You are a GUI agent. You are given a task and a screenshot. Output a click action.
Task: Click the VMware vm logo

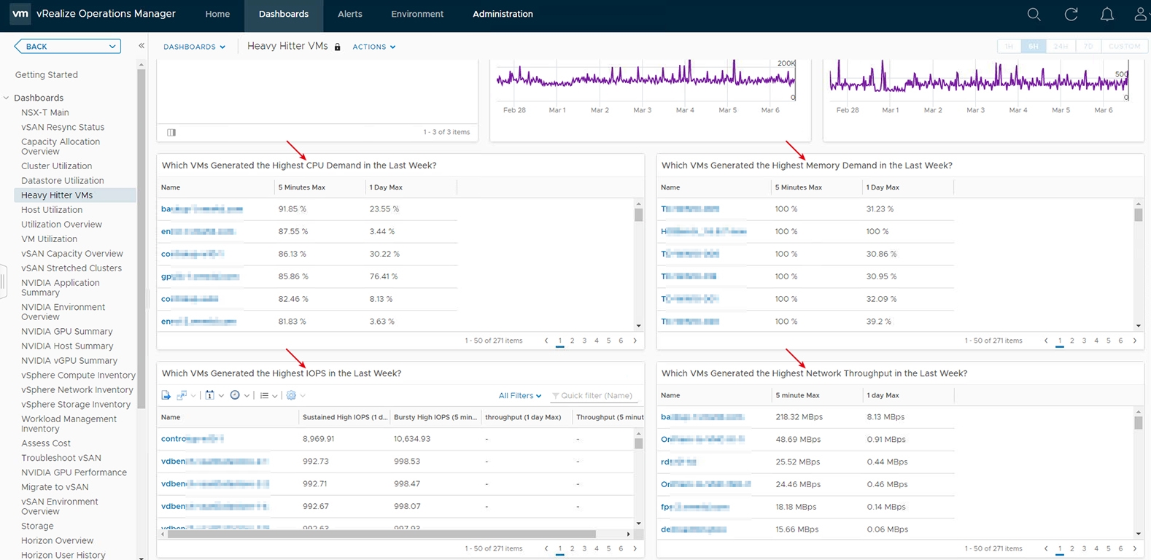tap(20, 14)
